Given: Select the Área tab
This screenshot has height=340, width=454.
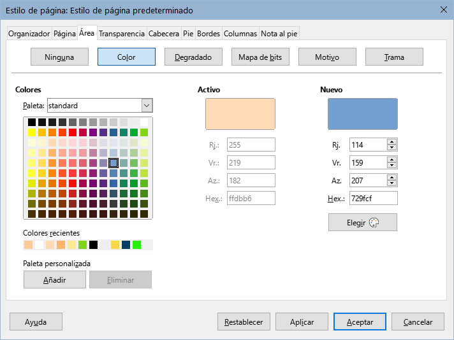Looking at the screenshot, I should tap(87, 33).
